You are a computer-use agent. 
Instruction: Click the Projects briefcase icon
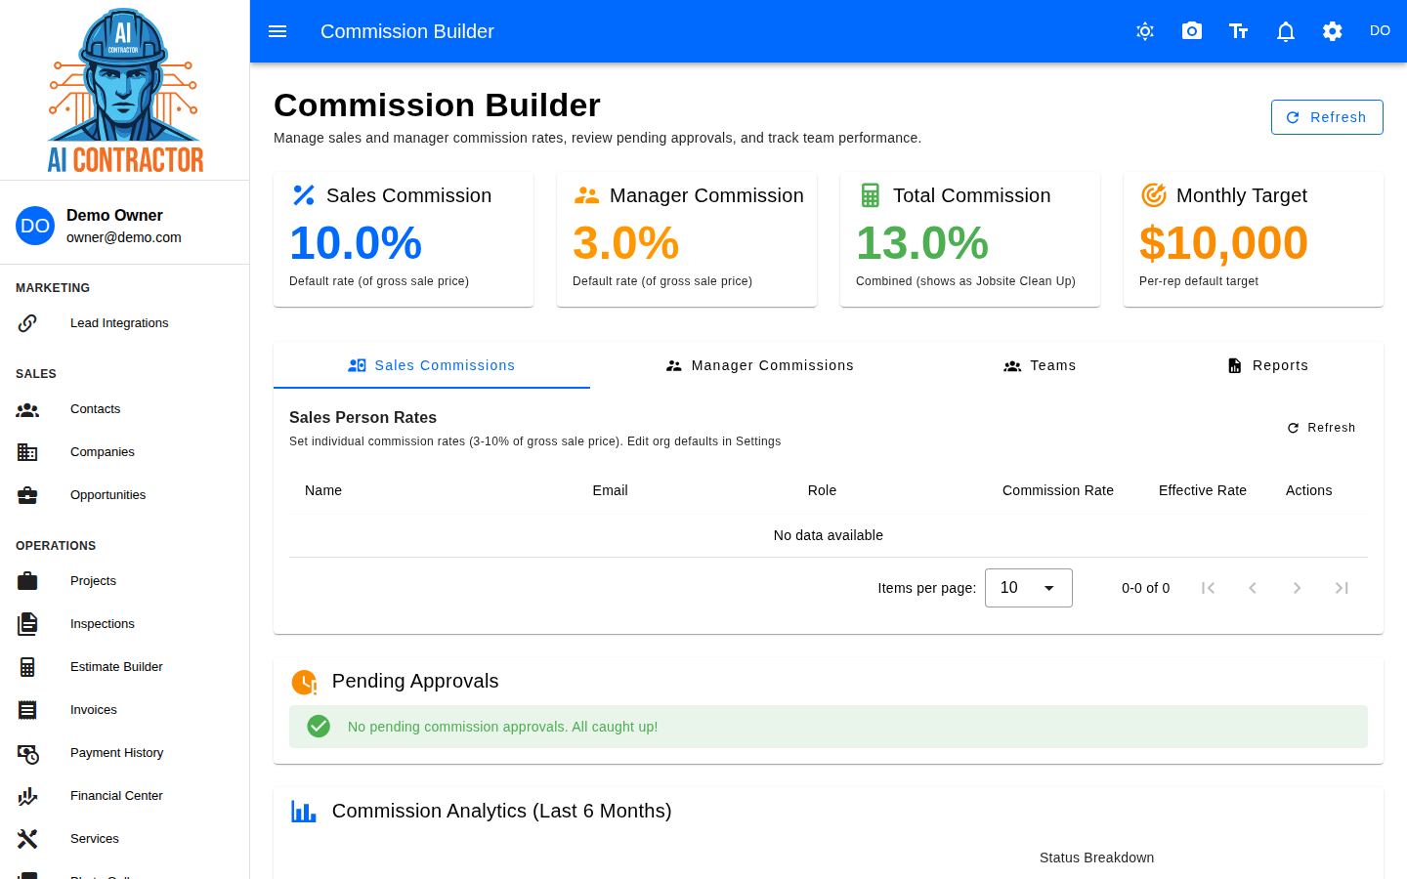pyautogui.click(x=27, y=581)
